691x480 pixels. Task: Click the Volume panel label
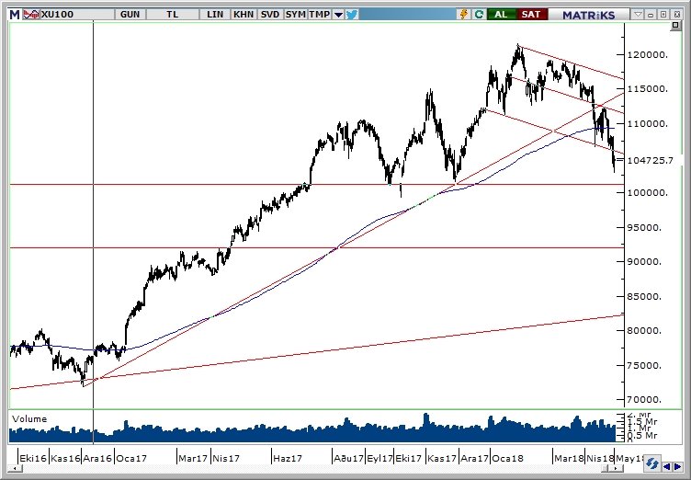coord(29,419)
